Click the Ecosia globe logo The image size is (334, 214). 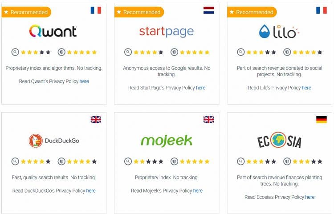point(279,140)
